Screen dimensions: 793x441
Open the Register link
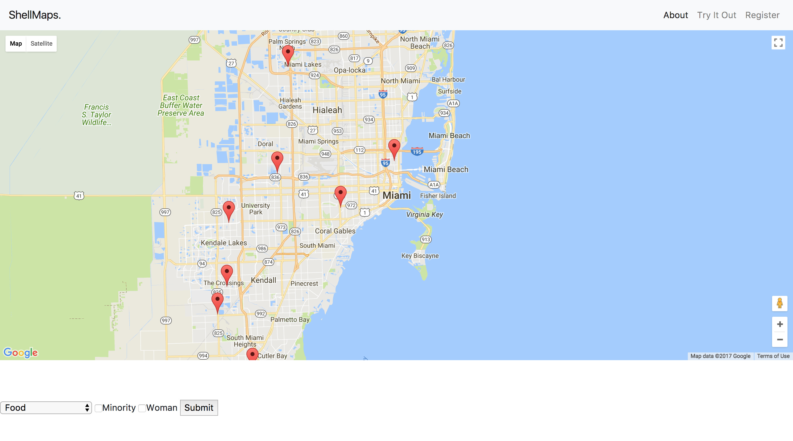pyautogui.click(x=762, y=15)
